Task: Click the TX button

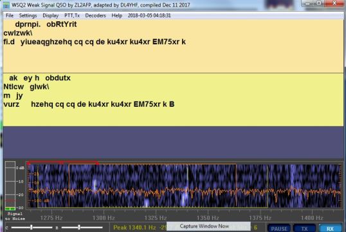Action: (304, 229)
